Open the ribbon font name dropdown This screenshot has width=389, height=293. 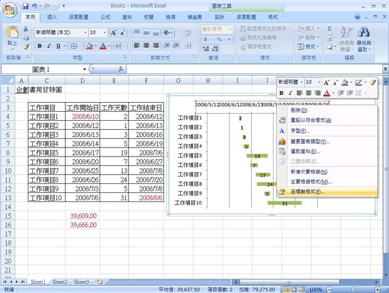(86, 32)
